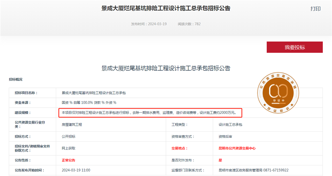The height and width of the screenshot is (176, 332).
Task: Select the top page title heading
Action: (x=166, y=8)
